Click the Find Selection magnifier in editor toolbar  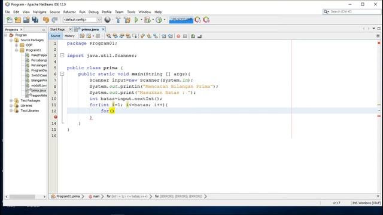[109, 36]
